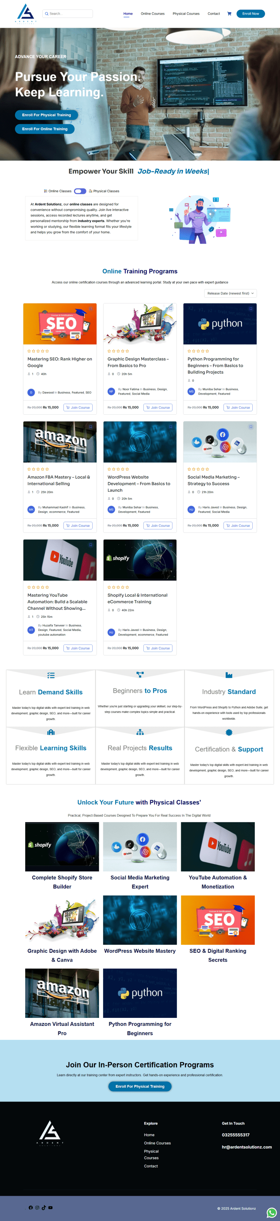Open the TikTok icon in footer

(x=43, y=1207)
